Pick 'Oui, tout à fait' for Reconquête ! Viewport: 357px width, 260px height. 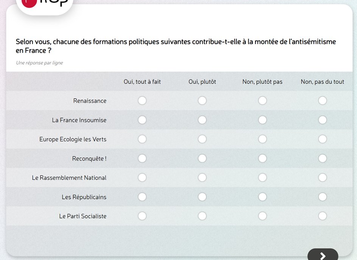142,158
